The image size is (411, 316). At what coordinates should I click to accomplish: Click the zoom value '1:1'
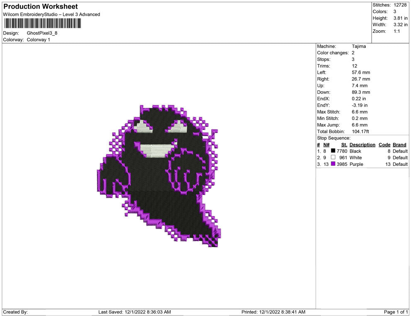pos(397,31)
